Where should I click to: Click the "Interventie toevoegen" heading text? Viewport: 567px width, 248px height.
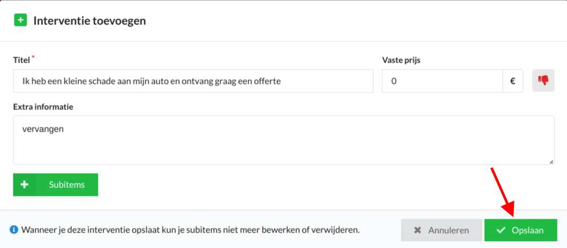click(x=89, y=21)
